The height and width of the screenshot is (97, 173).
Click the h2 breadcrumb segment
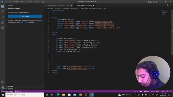coord(106,9)
